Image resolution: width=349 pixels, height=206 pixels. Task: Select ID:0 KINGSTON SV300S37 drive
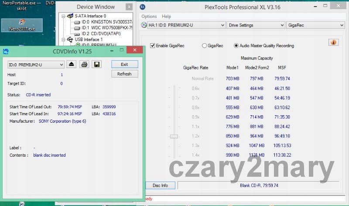click(x=106, y=22)
